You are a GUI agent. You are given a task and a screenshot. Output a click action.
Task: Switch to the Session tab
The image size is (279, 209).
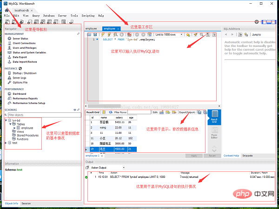[26, 203]
